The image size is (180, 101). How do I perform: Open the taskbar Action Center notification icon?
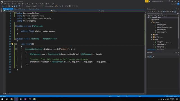(177, 99)
